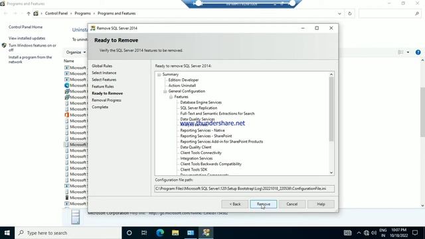Open network status tray icon

click(367, 233)
